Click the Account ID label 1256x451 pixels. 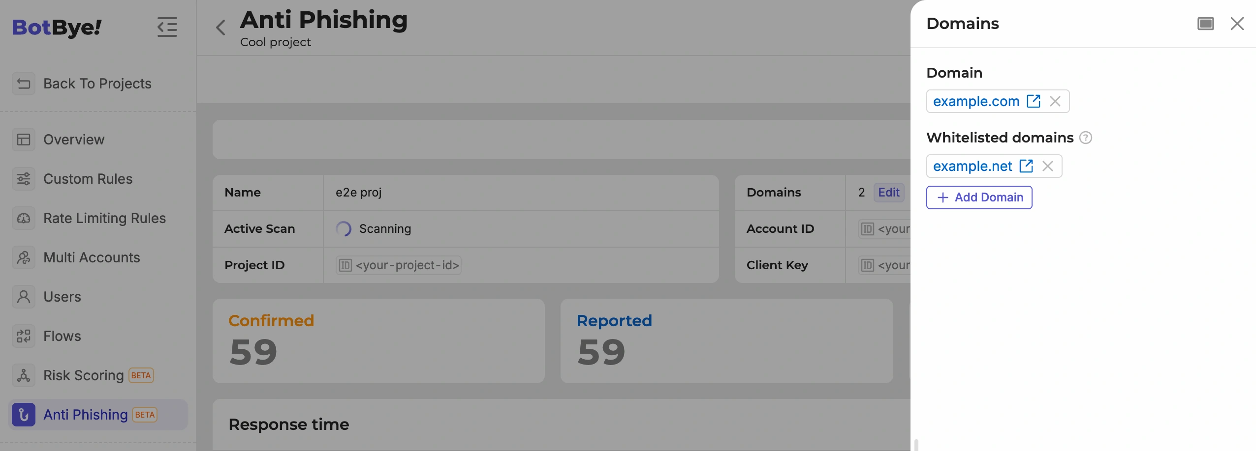tap(781, 229)
